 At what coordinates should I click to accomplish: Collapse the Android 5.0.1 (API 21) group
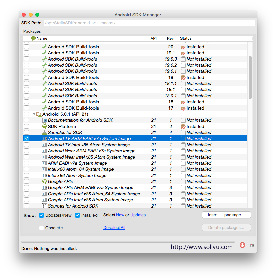coord(34,114)
